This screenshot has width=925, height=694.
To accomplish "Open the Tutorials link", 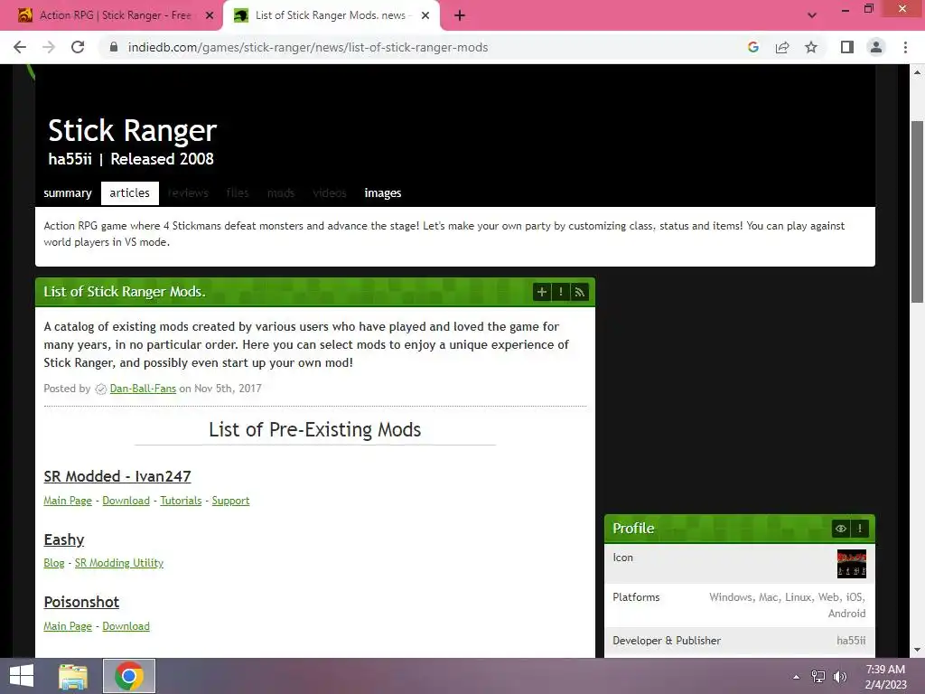I will [x=181, y=501].
